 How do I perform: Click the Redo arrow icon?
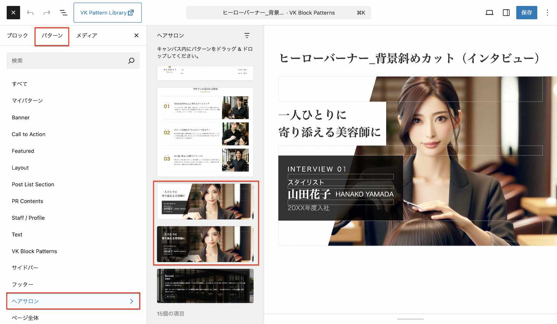[47, 13]
